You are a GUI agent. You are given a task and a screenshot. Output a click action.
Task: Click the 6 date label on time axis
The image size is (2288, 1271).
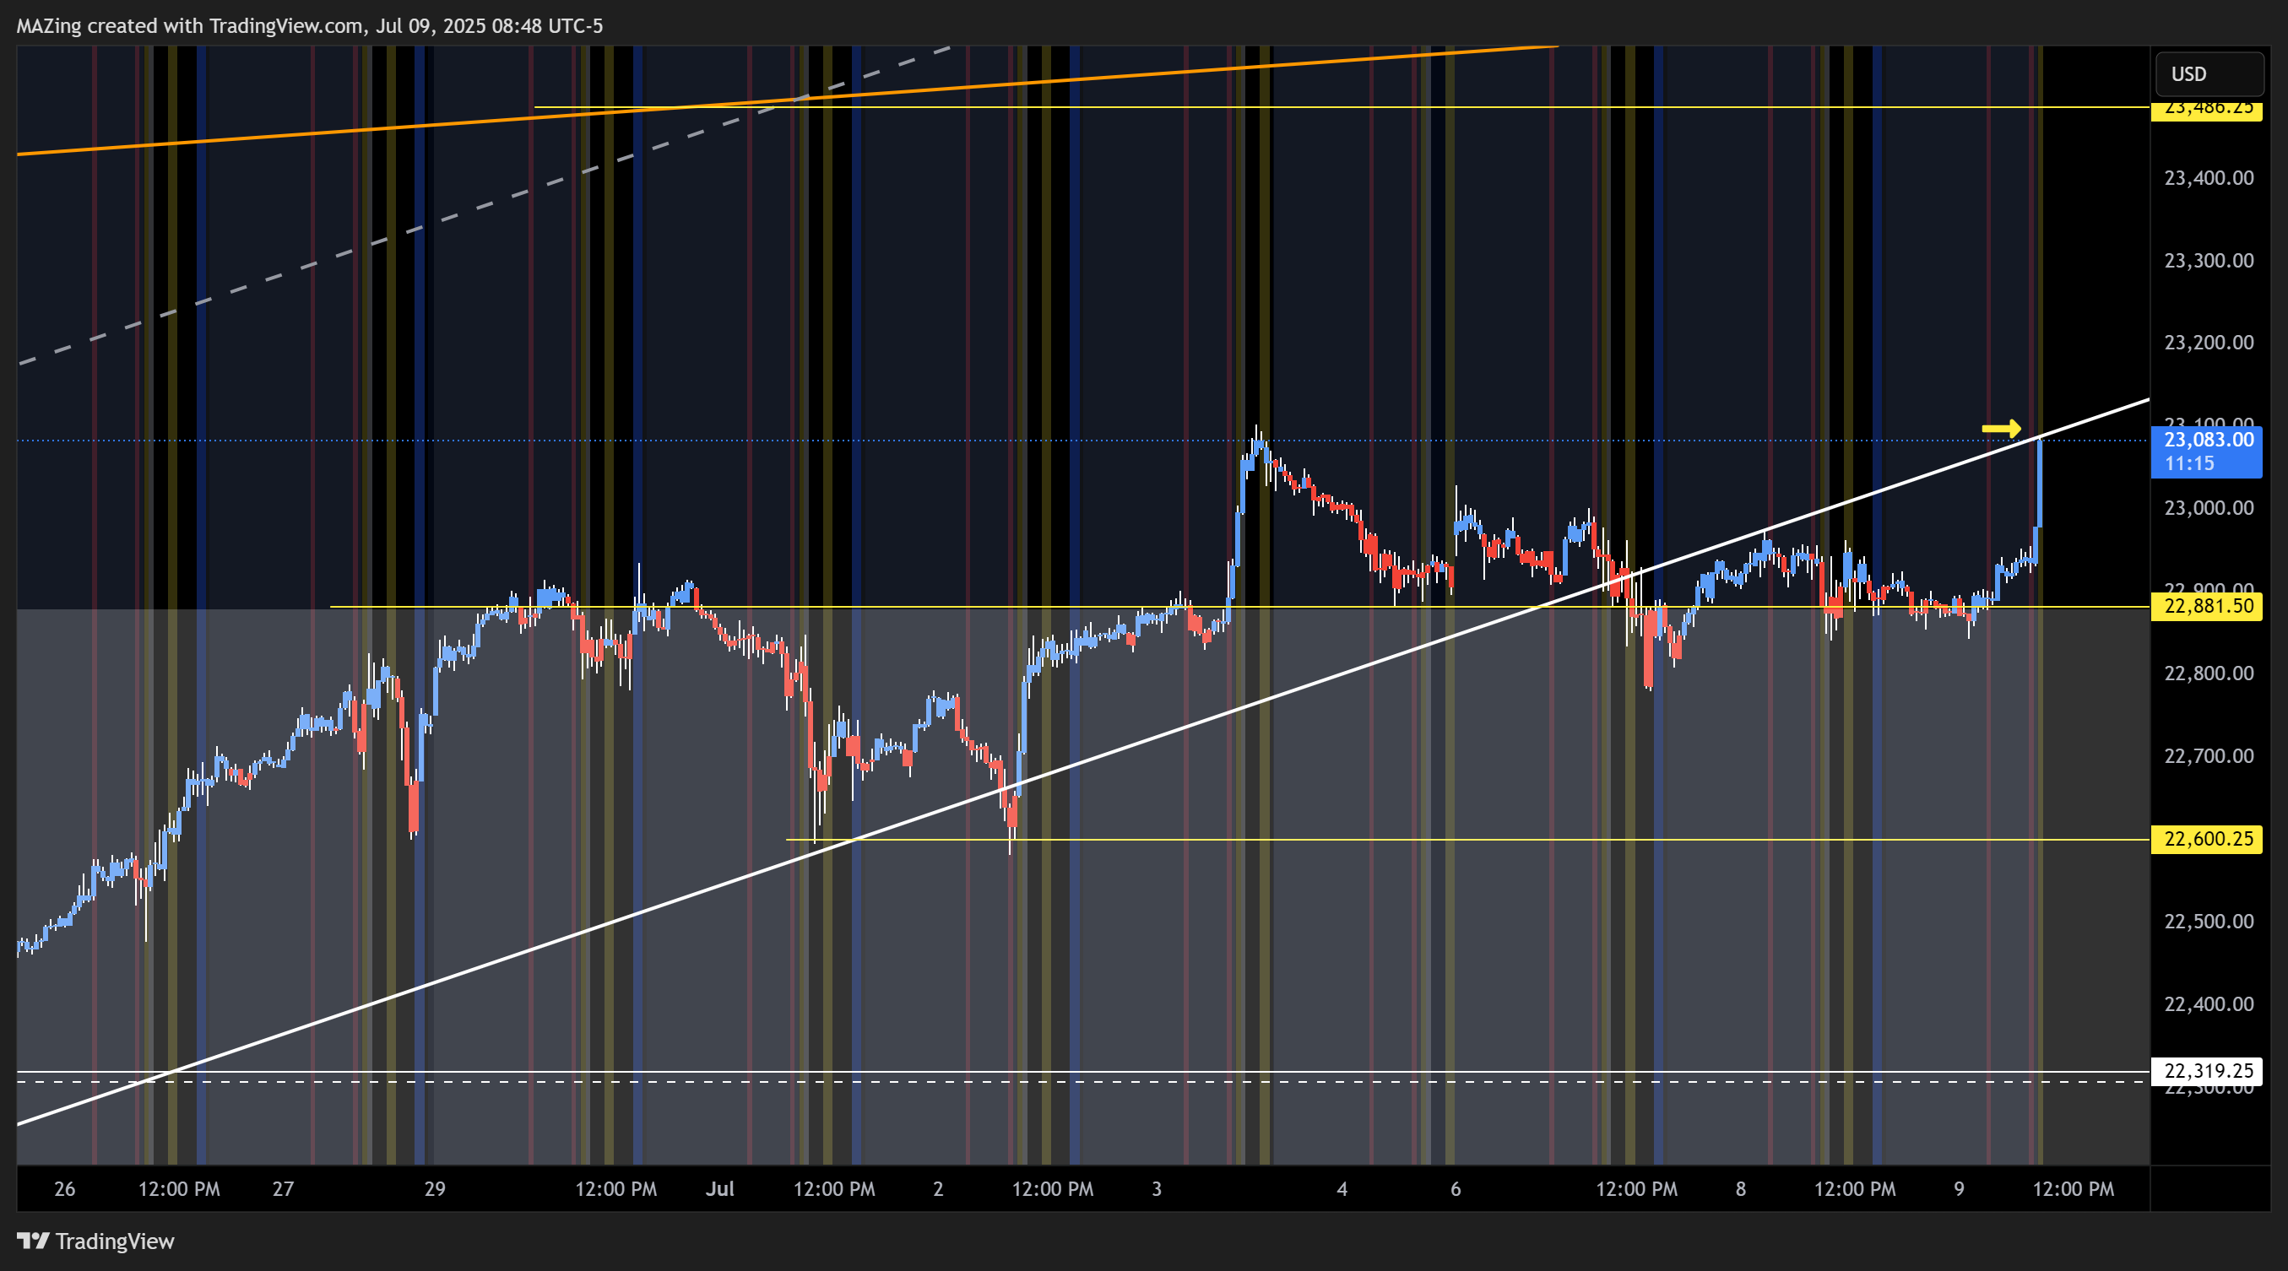[1456, 1188]
